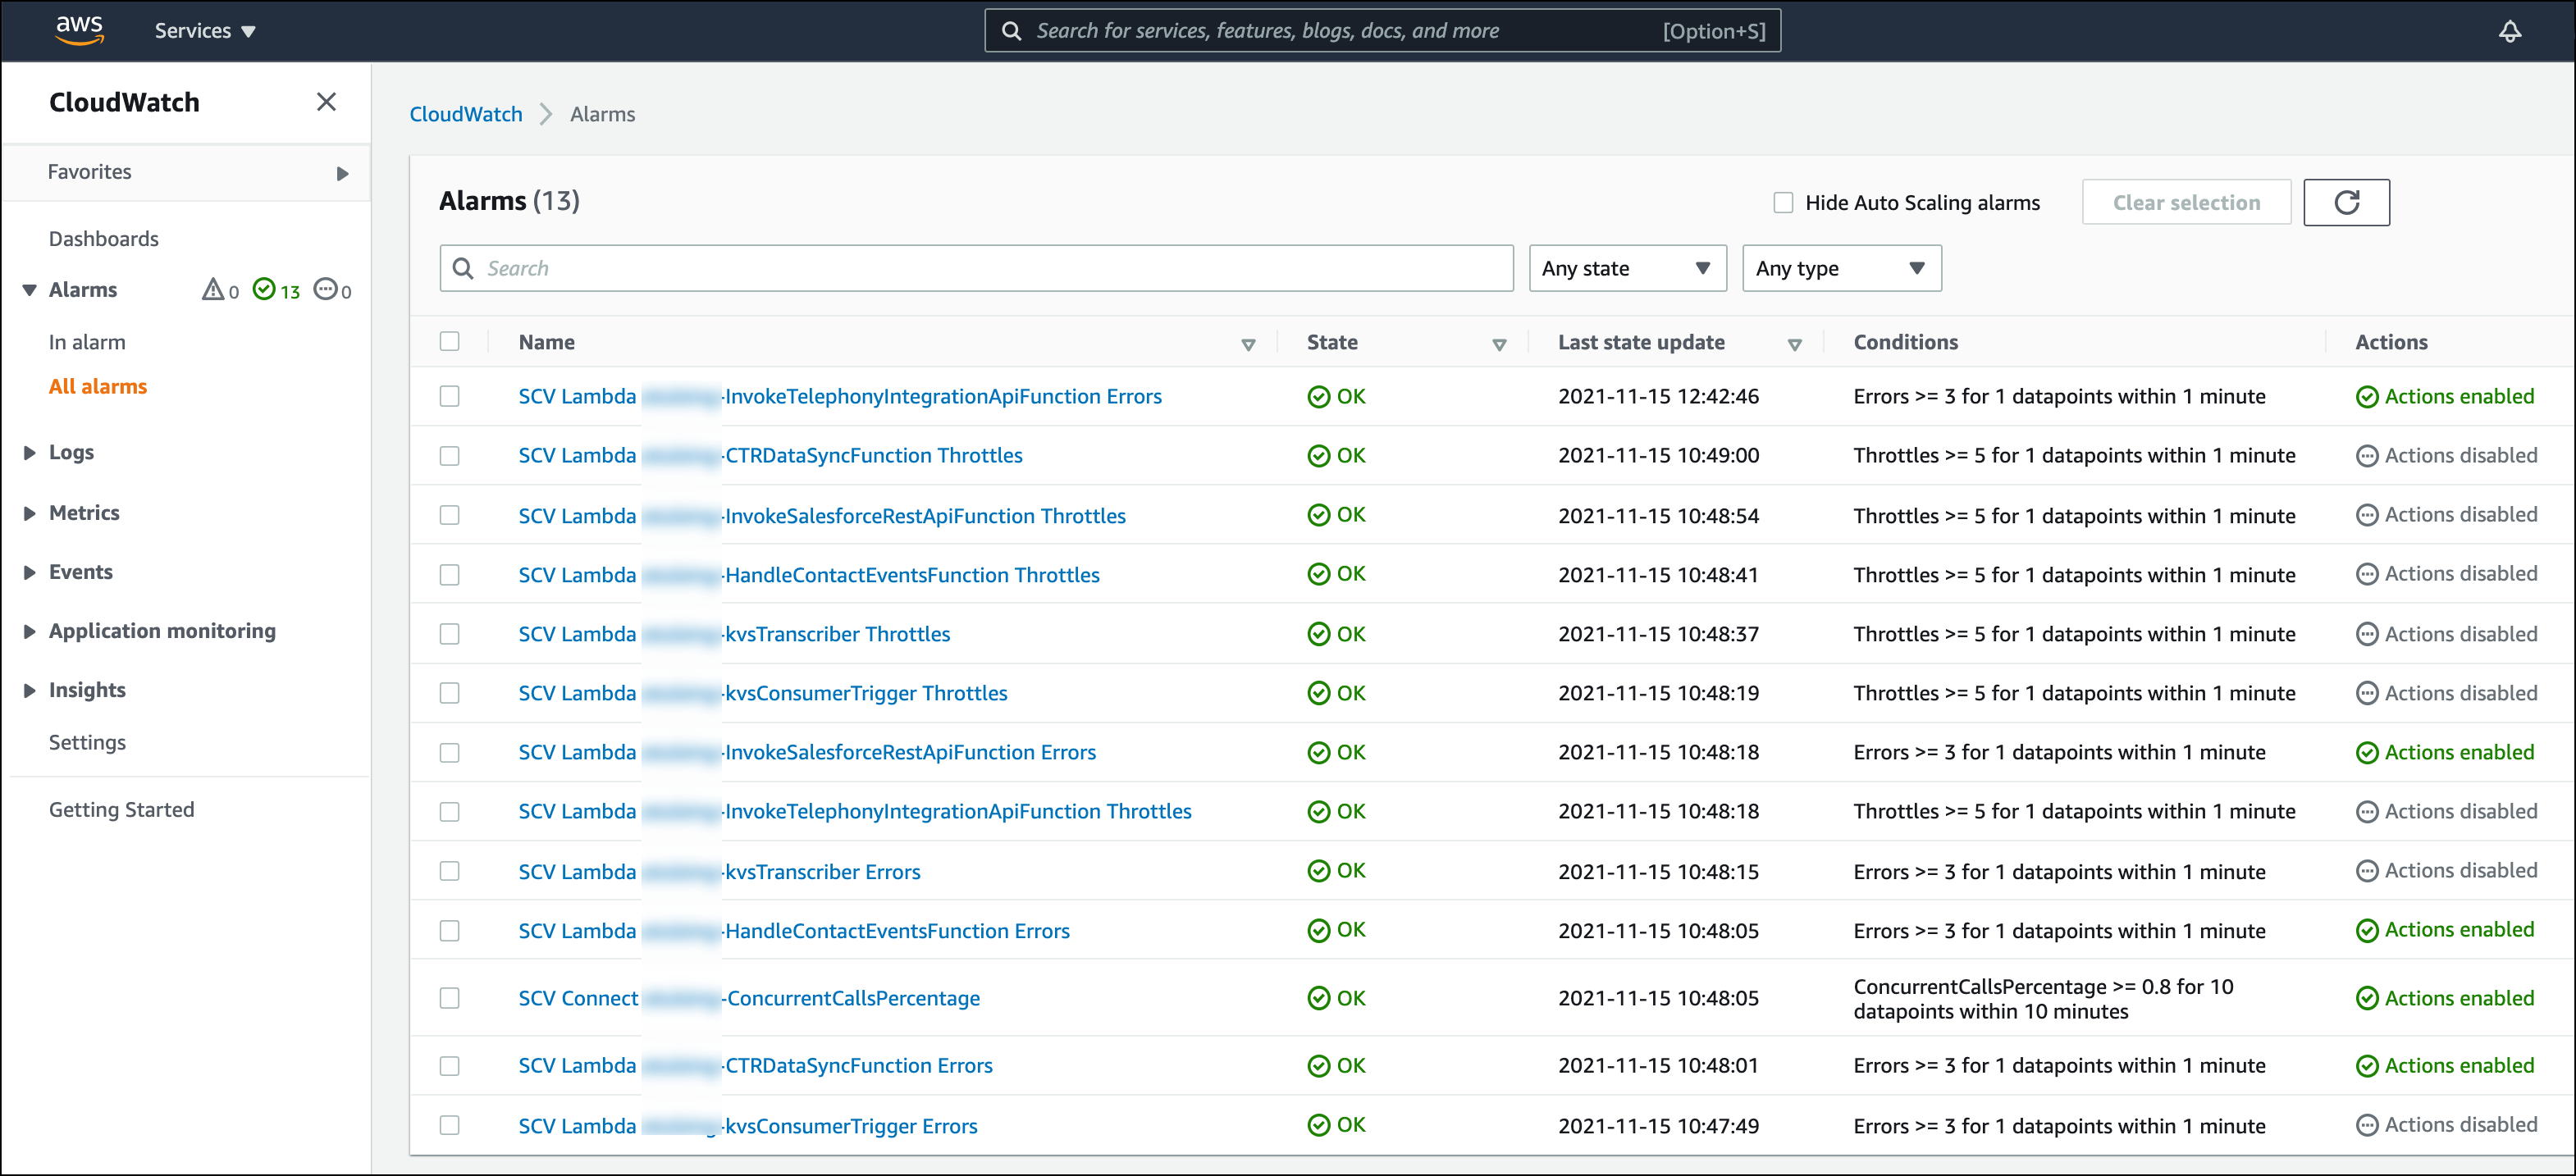2576x1176 pixels.
Task: Collapse the Alarms section triangle
Action: (29, 290)
